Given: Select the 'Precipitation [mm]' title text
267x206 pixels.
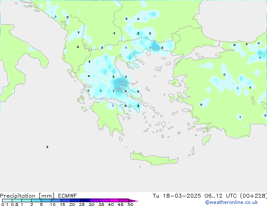Looking at the screenshot, I should [x=27, y=196].
